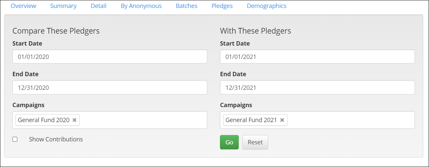Switch to the Summary tab
The image size is (429, 167).
(x=63, y=6)
